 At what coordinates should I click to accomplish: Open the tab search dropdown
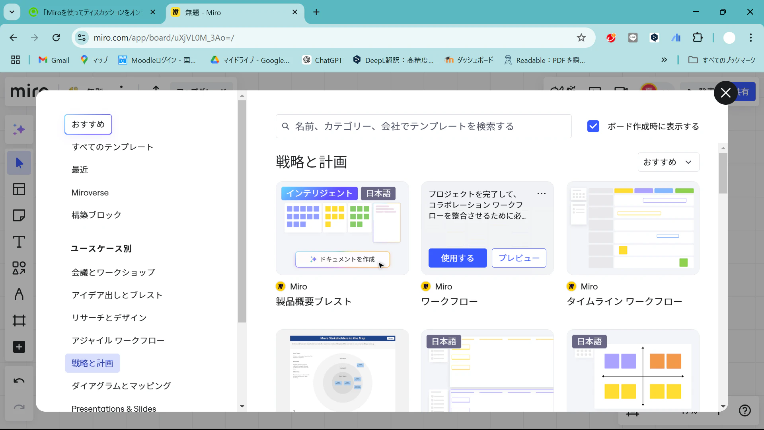click(12, 12)
